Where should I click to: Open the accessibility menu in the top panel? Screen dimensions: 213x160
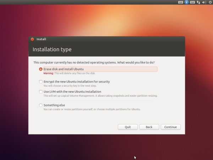(186, 2)
